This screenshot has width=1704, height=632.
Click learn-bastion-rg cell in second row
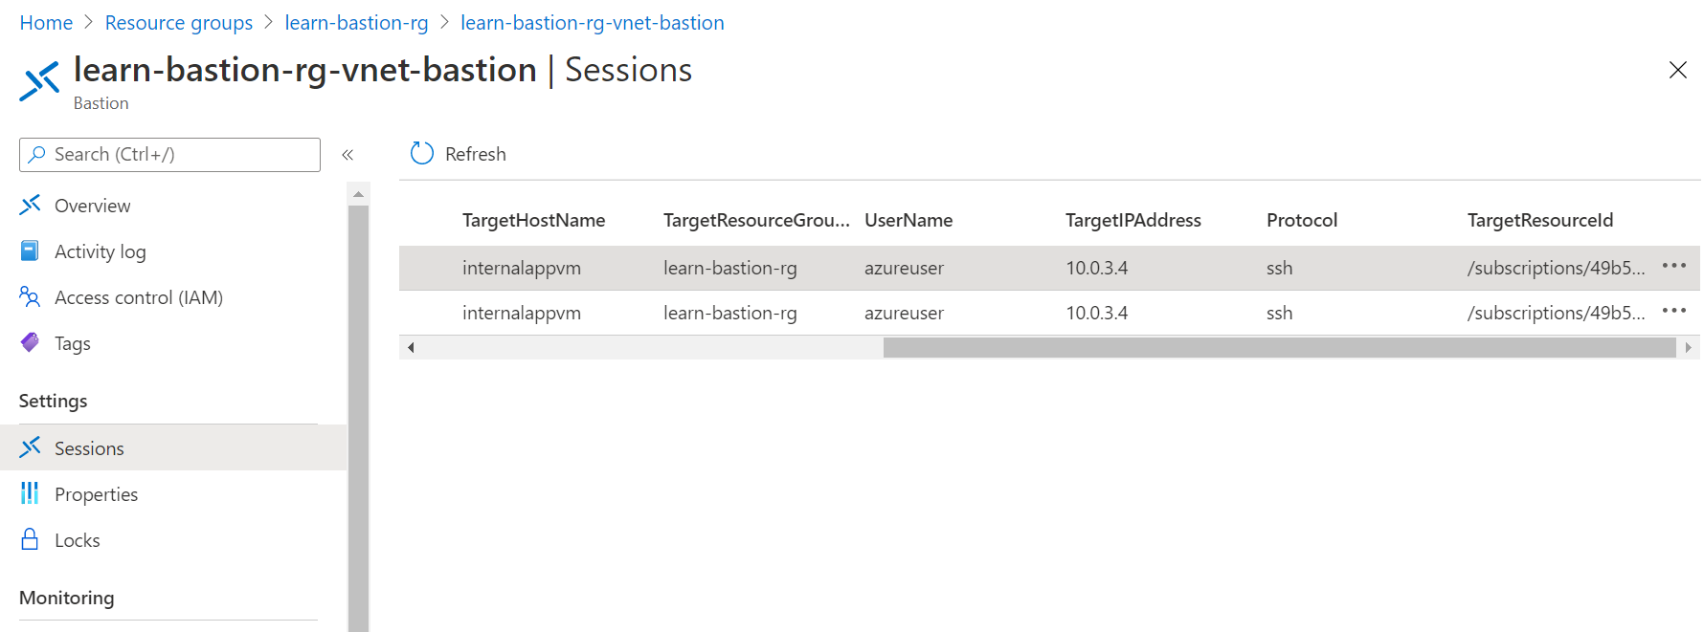(x=730, y=313)
